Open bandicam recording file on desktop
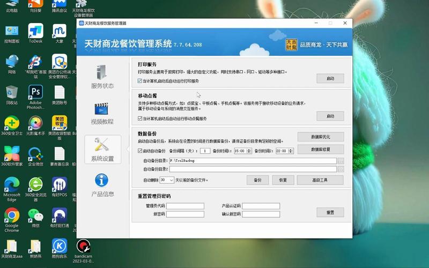 (83, 251)
